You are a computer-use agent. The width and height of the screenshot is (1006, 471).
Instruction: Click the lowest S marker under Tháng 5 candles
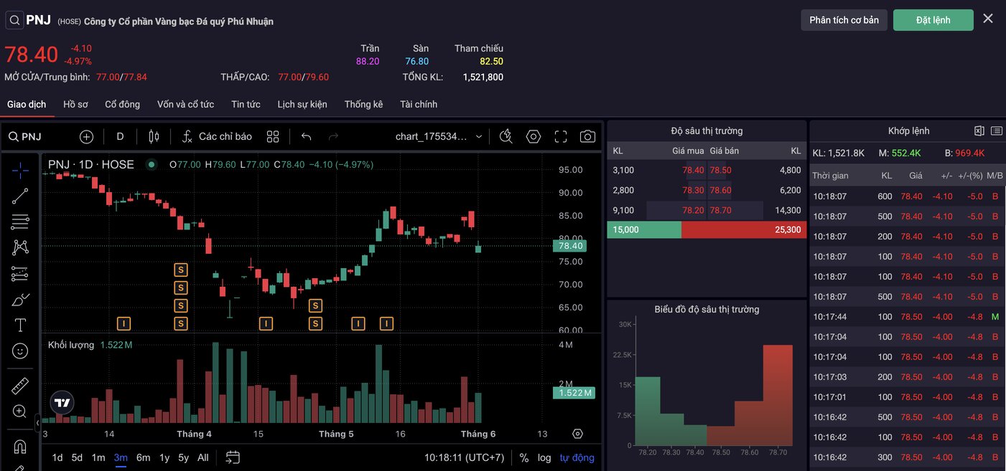315,324
